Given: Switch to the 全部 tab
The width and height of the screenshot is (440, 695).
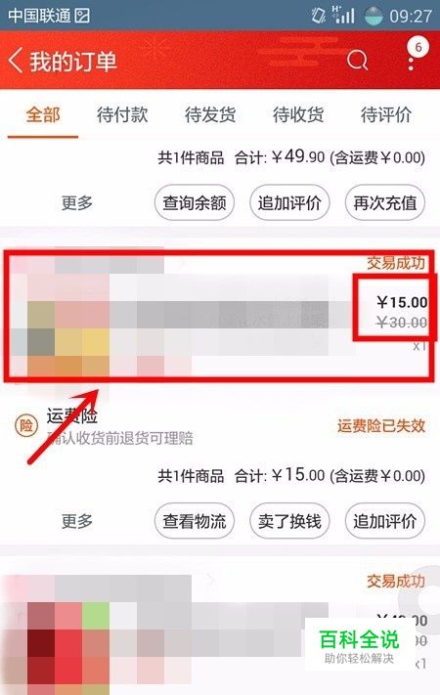Looking at the screenshot, I should pyautogui.click(x=43, y=115).
